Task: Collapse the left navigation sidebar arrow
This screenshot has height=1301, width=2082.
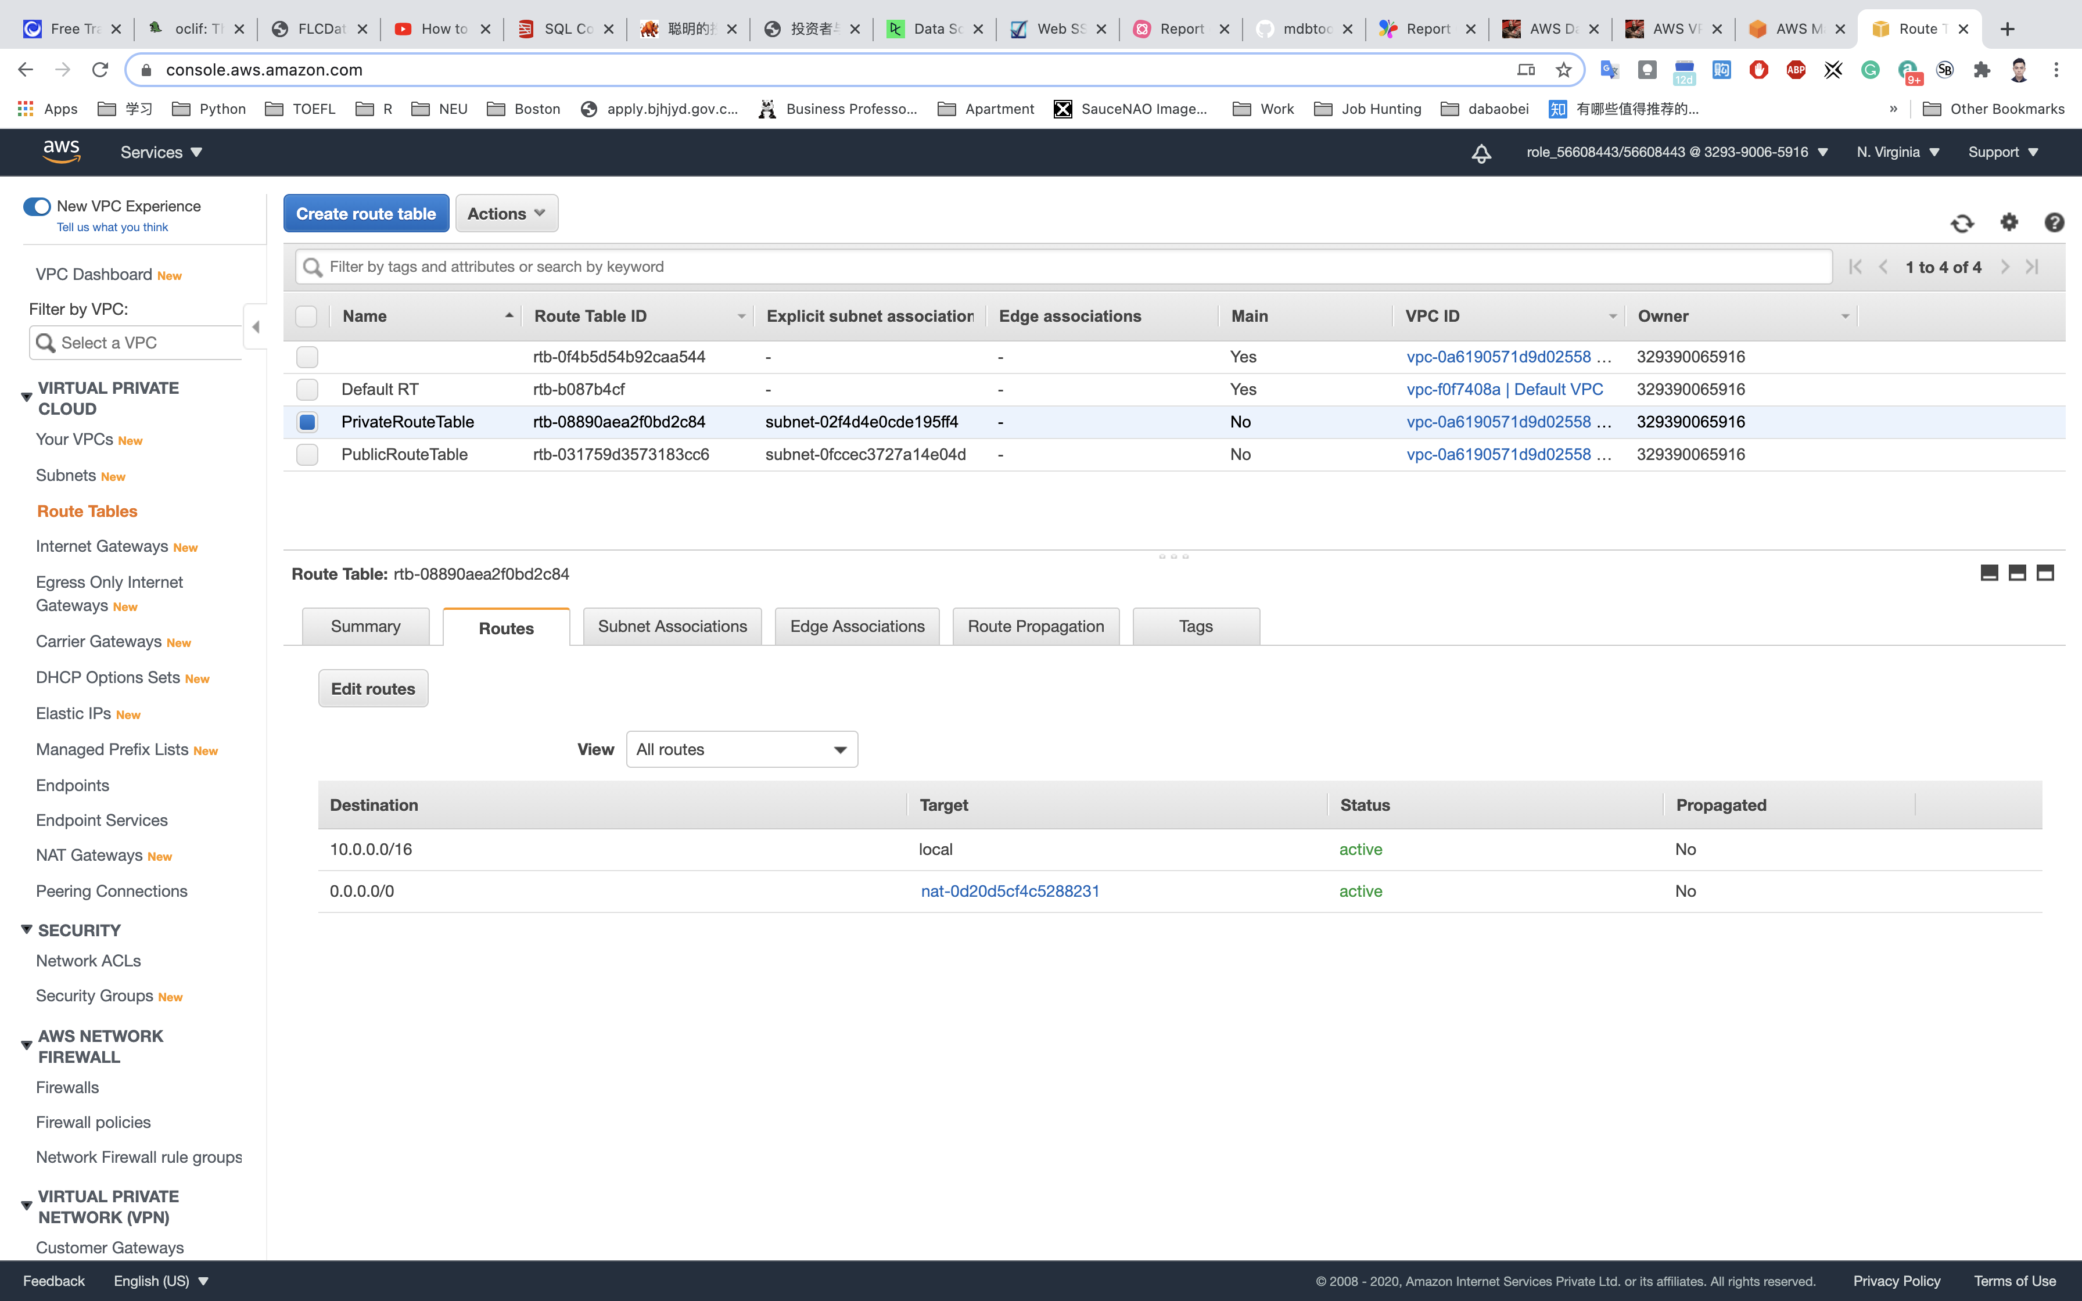Action: point(256,327)
